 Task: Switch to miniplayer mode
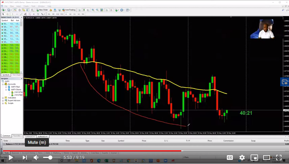[254, 158]
